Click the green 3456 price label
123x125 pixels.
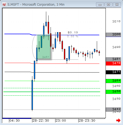tap(113, 92)
